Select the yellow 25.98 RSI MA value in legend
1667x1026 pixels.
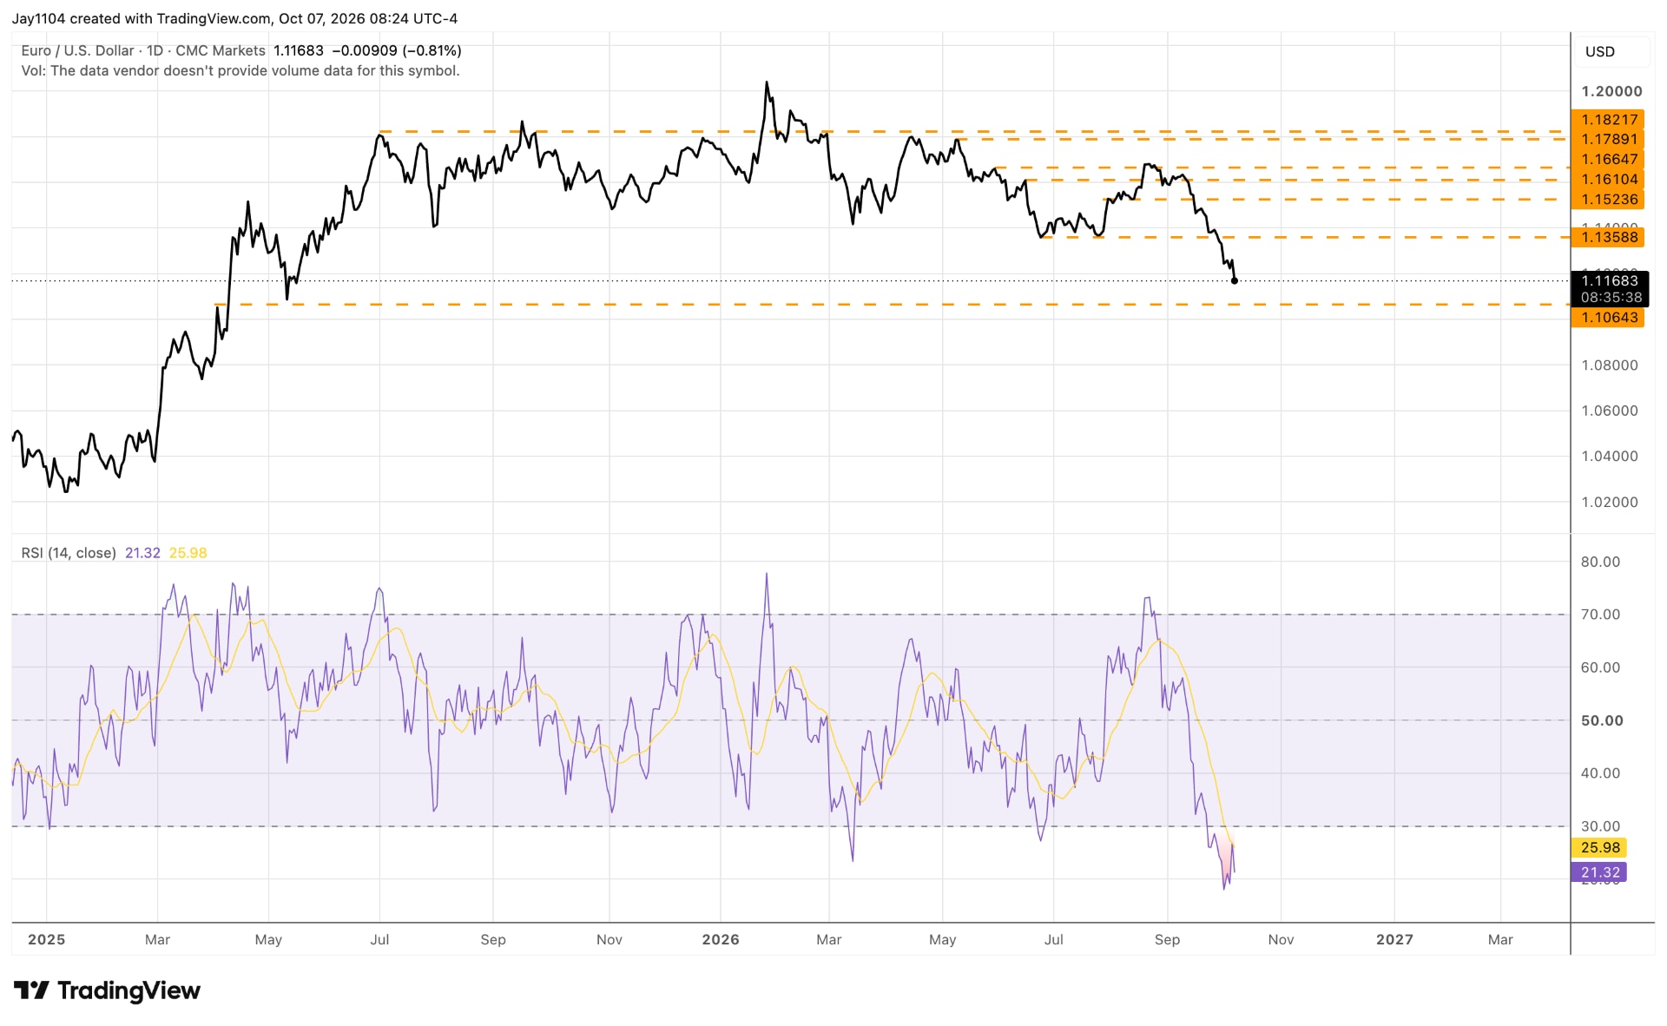point(188,553)
